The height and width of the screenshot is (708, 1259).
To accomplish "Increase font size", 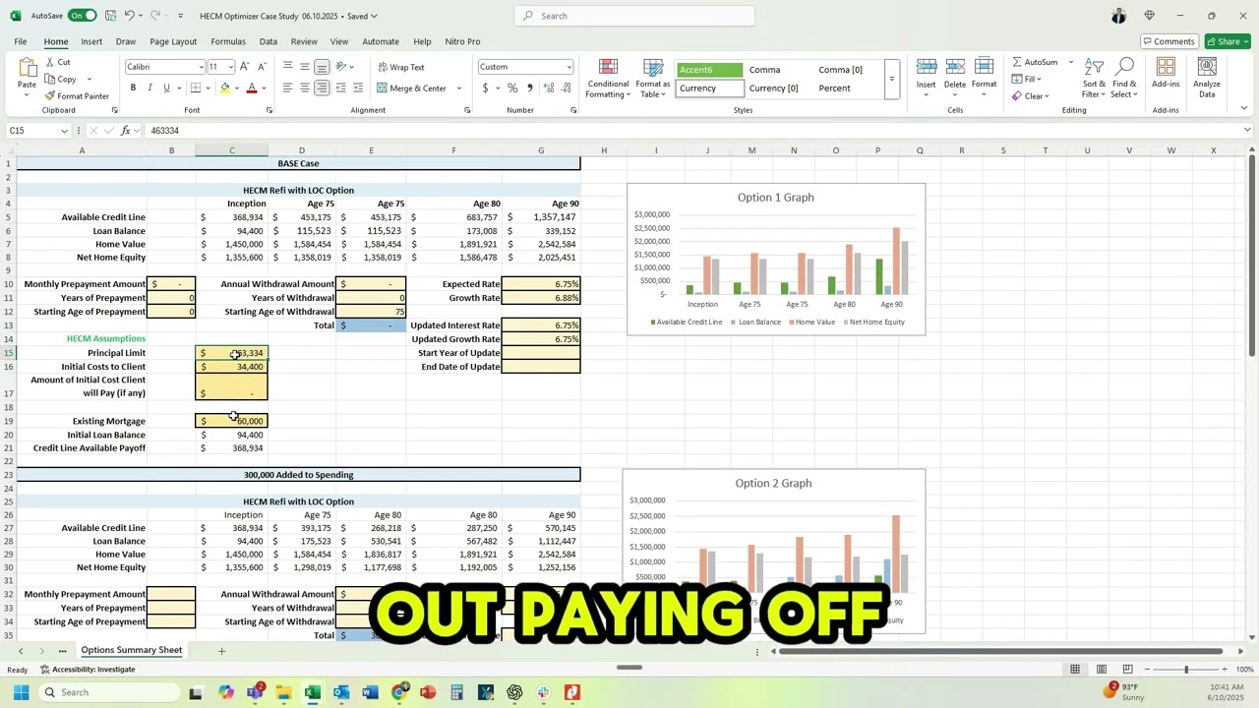I will pos(246,67).
